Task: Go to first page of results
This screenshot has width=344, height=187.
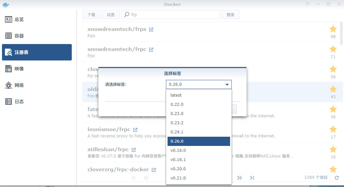Action: click(134, 178)
